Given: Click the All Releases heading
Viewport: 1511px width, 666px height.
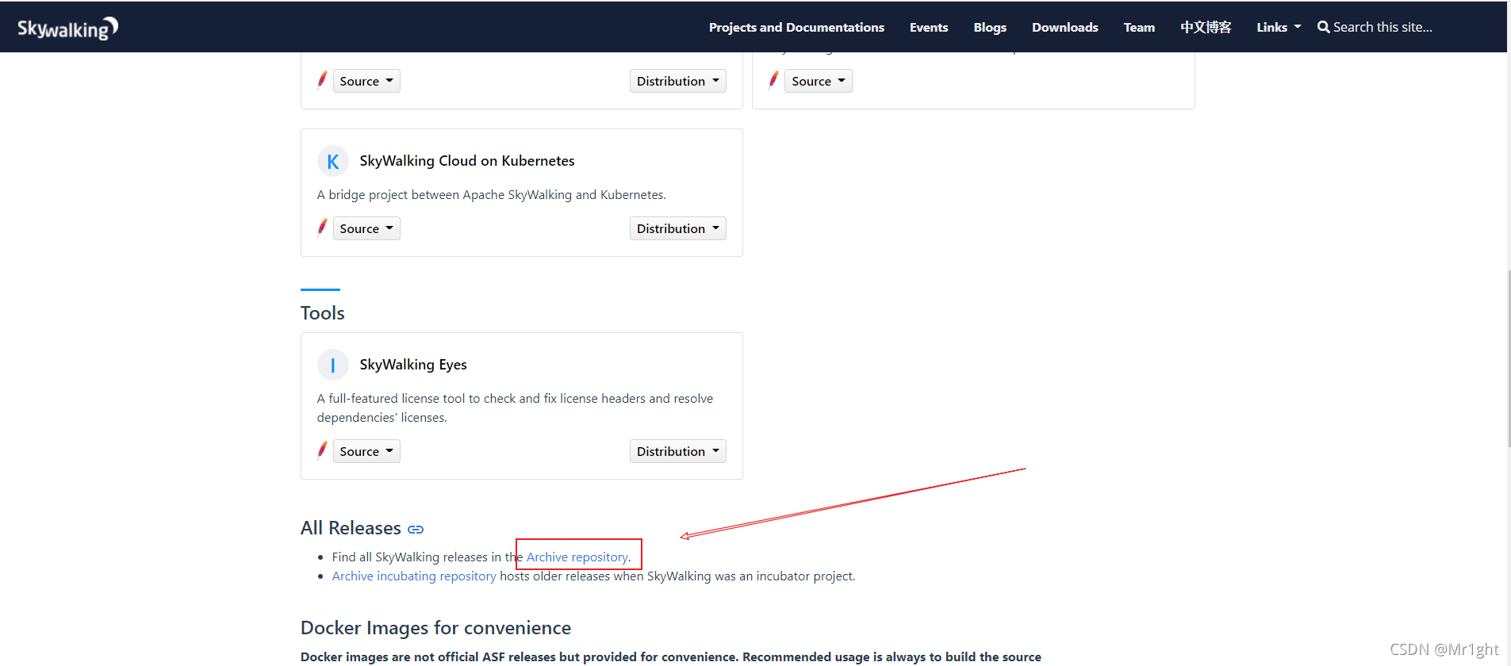Looking at the screenshot, I should pyautogui.click(x=351, y=528).
